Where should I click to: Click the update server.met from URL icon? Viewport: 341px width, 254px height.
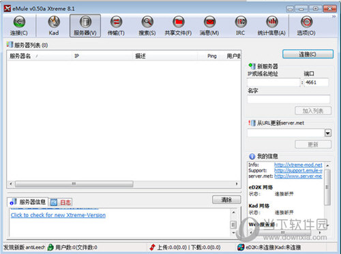tap(252, 123)
